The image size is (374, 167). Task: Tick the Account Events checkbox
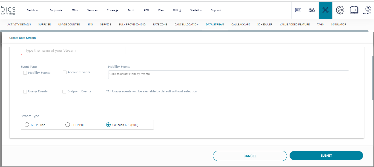tap(65, 72)
